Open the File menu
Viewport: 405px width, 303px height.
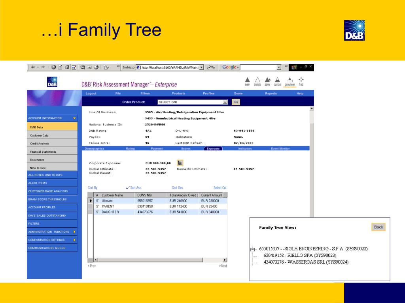(118, 93)
